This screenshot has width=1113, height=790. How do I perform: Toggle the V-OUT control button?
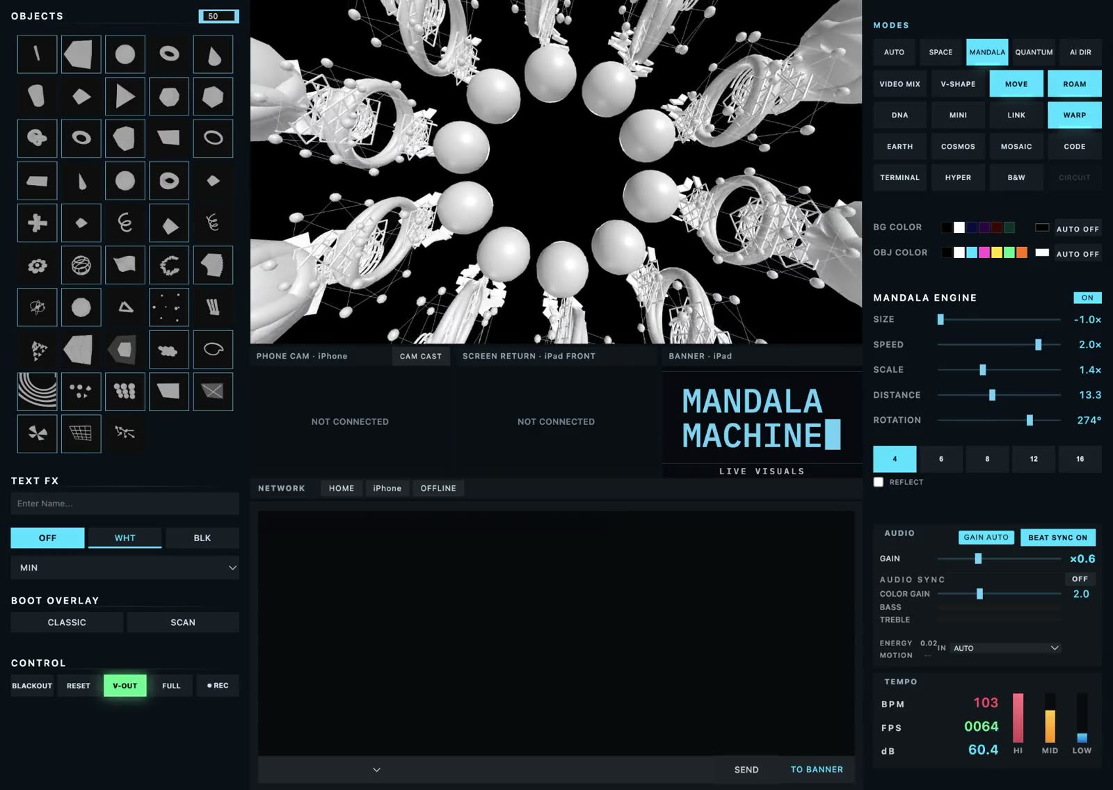(125, 686)
